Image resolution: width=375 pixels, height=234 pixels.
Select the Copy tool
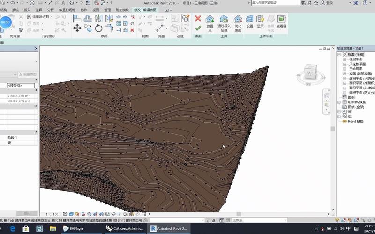point(88,28)
